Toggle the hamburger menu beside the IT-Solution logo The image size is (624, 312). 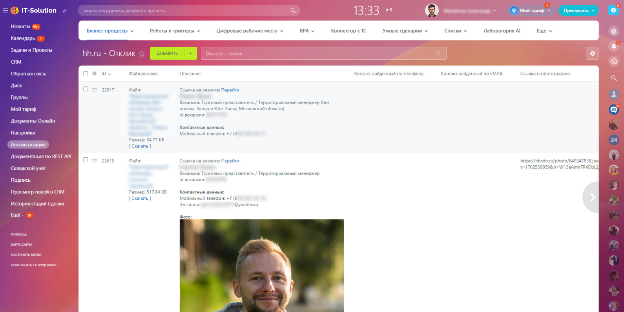point(5,11)
